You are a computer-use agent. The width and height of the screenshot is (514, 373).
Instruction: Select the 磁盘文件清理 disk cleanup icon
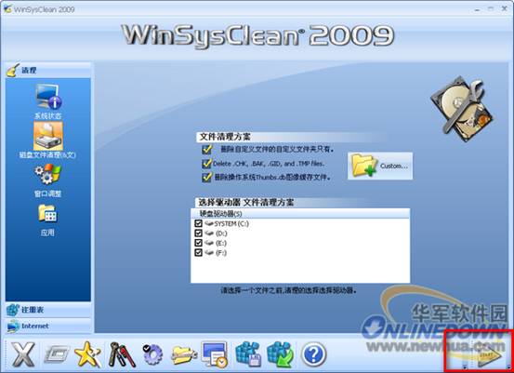pos(48,136)
